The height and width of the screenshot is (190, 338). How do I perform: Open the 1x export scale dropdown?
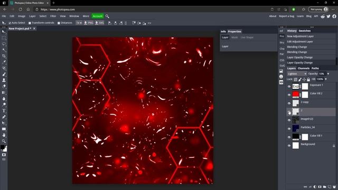[x=79, y=23]
